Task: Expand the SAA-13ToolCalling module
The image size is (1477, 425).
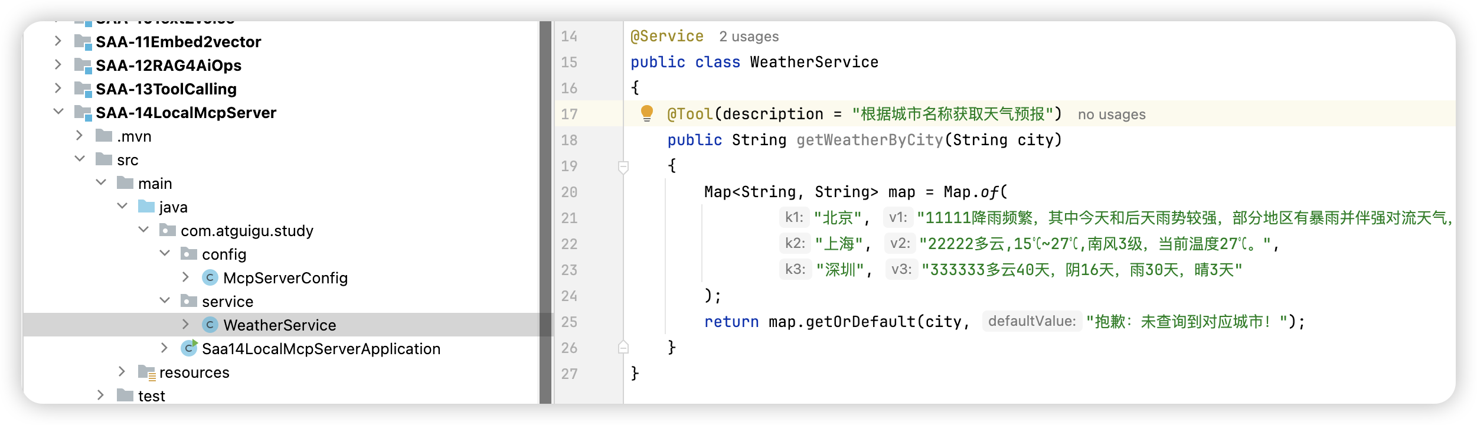Action: 58,89
